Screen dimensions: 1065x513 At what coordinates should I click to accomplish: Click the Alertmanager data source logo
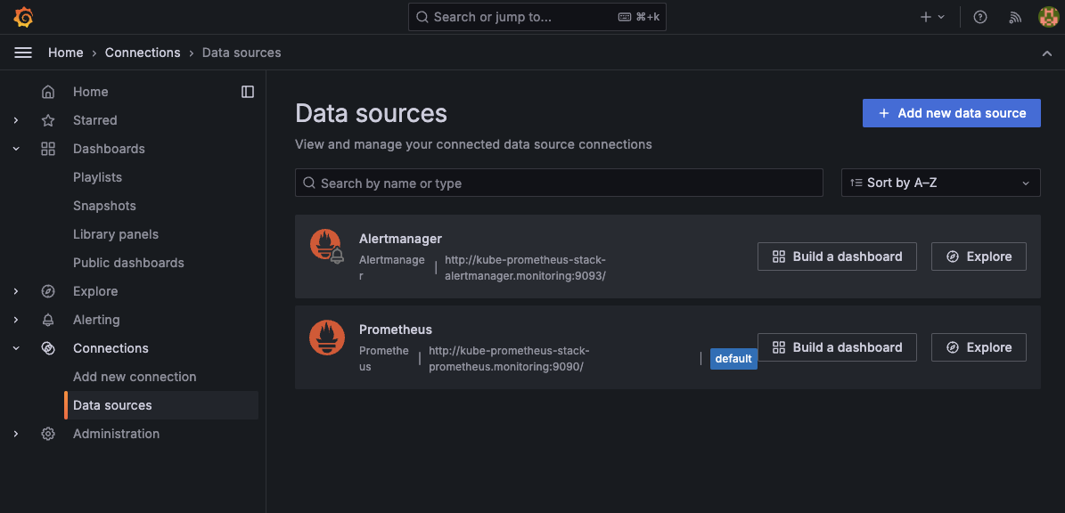[x=325, y=246]
